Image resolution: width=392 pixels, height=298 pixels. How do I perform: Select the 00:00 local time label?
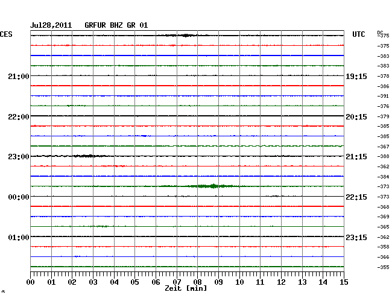[19, 197]
